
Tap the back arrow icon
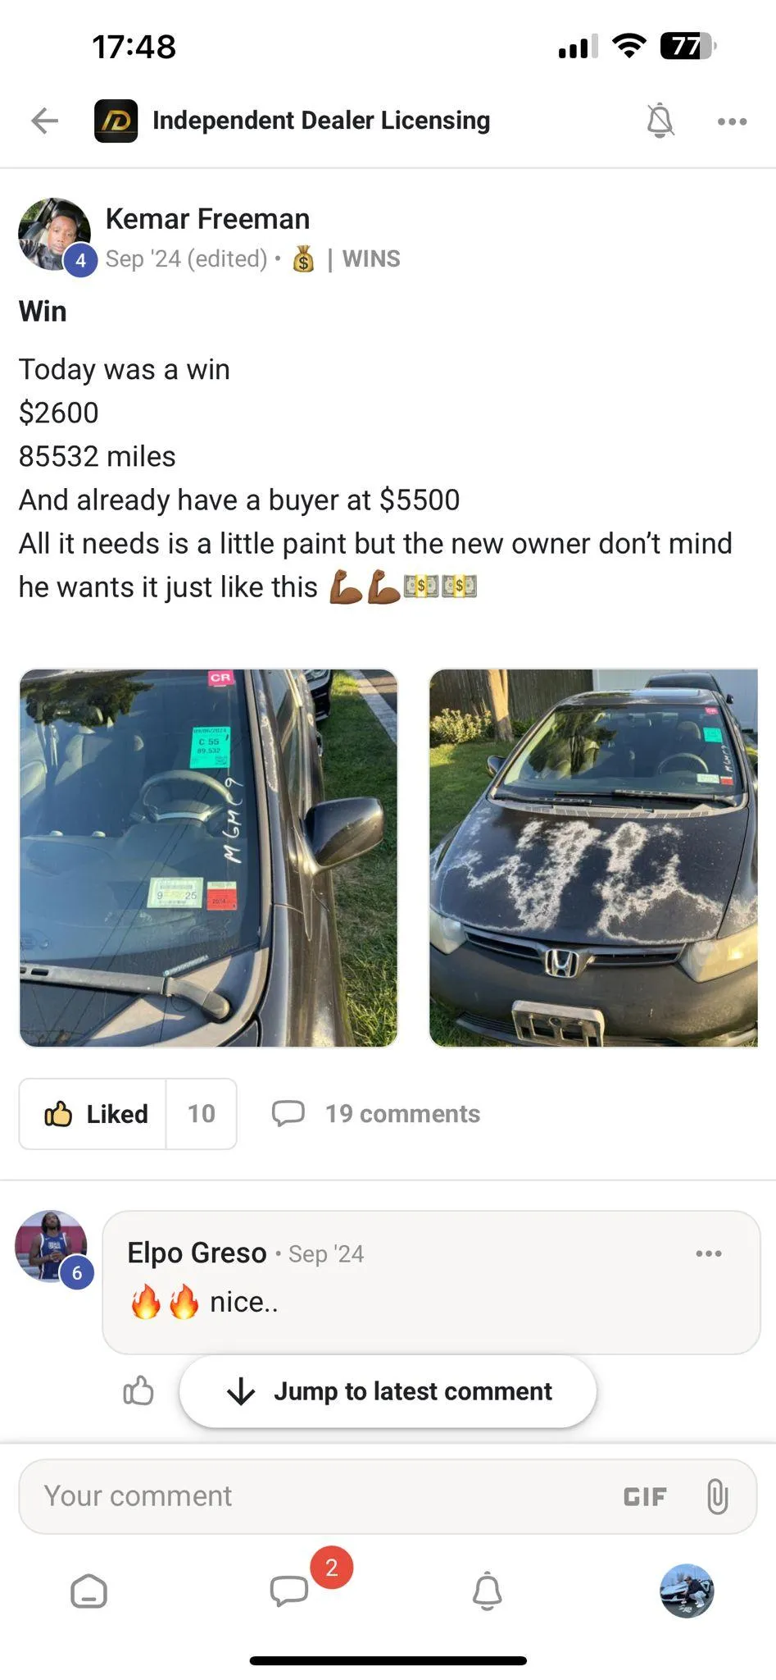click(45, 121)
